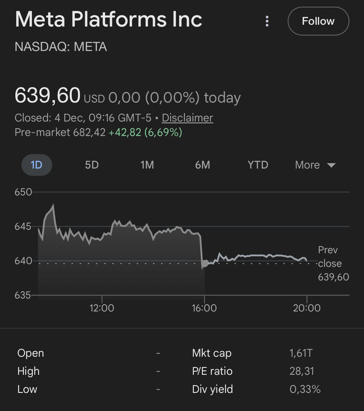Expand the More time ranges dropdown
This screenshot has height=411, width=364.
(315, 165)
